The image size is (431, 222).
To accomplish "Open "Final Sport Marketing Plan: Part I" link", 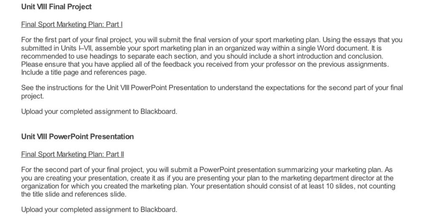I will coord(72,24).
